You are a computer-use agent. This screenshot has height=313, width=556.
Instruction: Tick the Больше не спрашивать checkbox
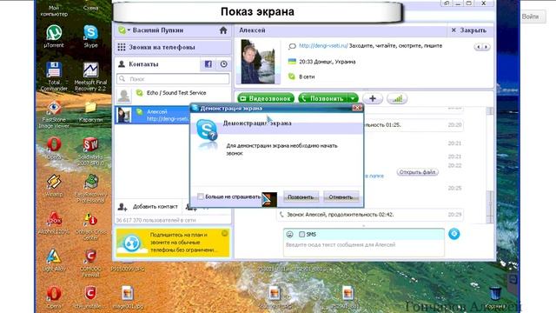pos(201,196)
